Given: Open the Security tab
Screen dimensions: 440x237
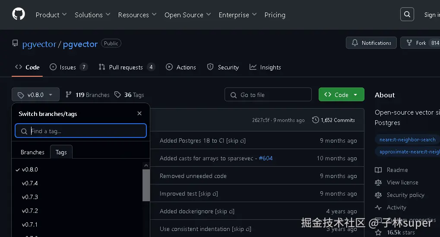Looking at the screenshot, I should [223, 67].
